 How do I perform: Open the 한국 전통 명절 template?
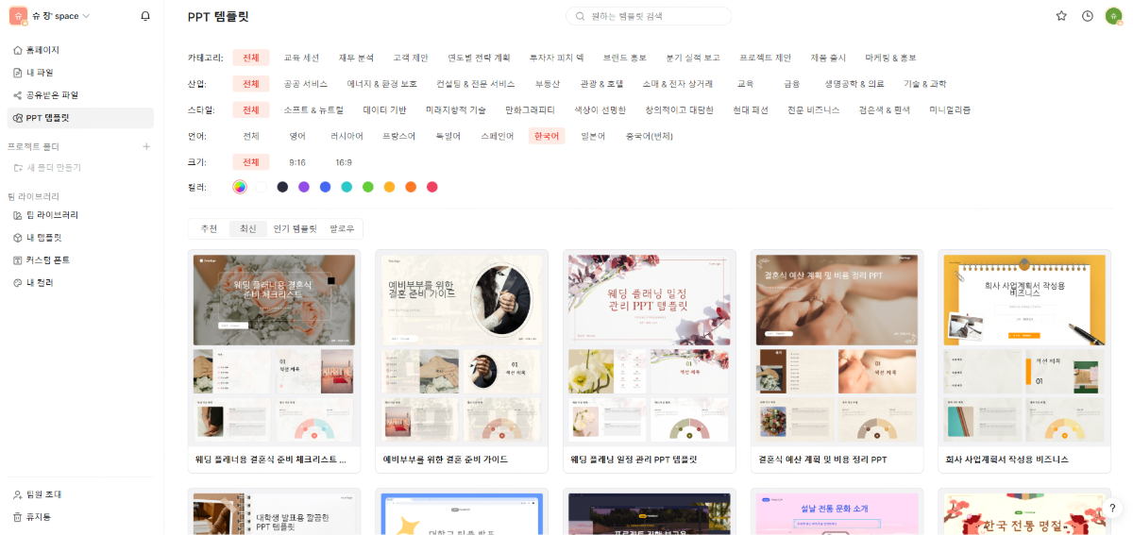1024,511
